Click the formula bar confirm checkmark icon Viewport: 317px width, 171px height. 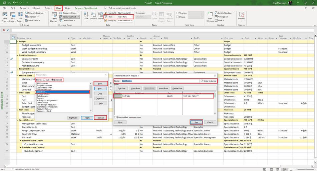[x=8, y=30]
